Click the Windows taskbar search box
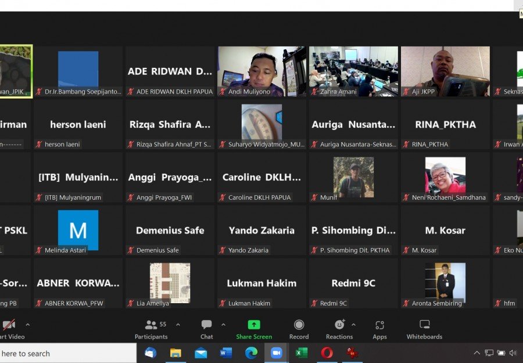Screen dimensions: 523x363 click(64, 353)
